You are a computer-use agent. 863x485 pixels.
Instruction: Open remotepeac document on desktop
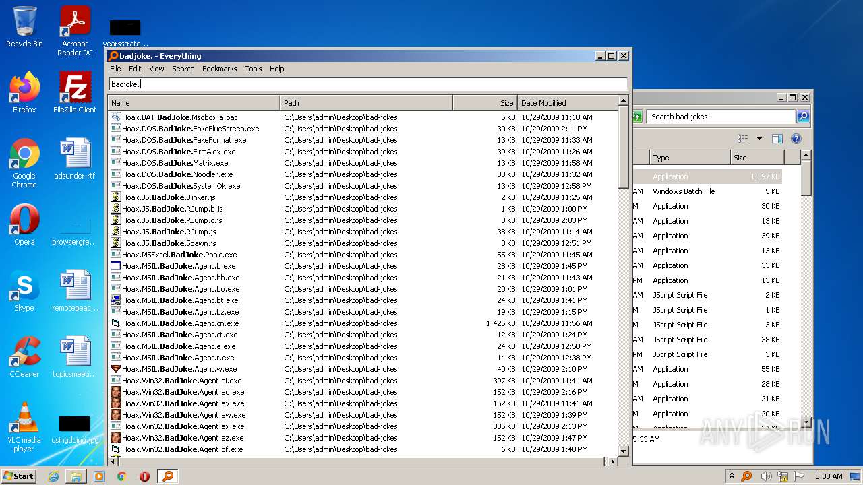click(x=75, y=291)
